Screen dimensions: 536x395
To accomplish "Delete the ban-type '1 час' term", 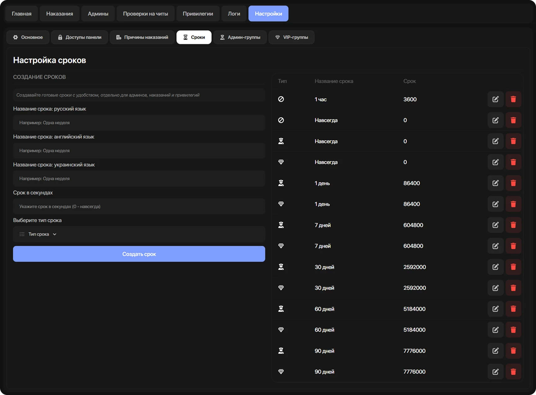I will 513,99.
